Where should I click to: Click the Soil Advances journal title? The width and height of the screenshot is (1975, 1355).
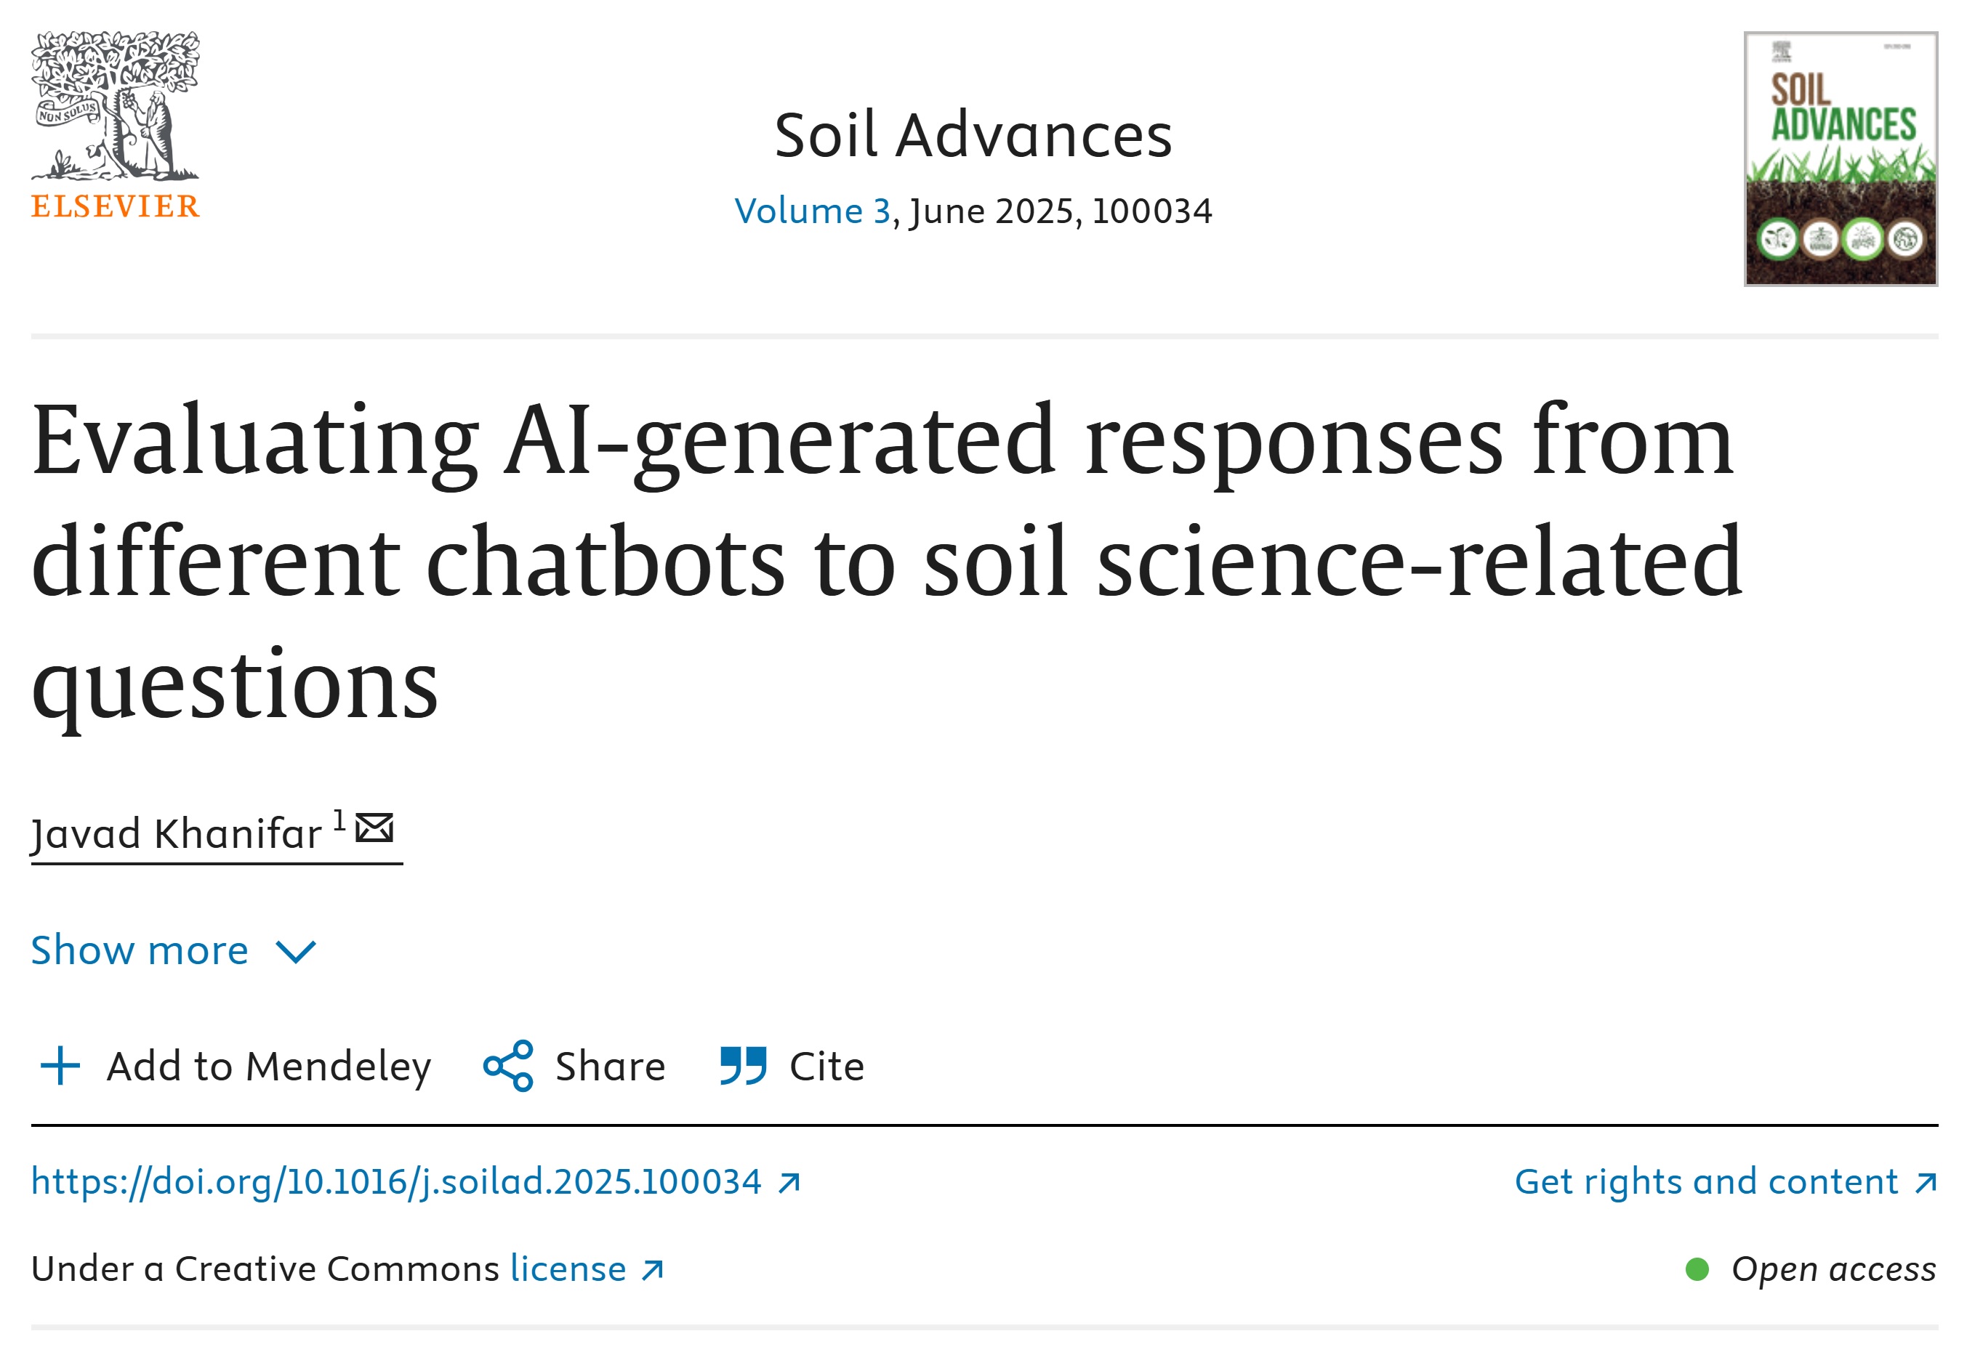pos(973,135)
